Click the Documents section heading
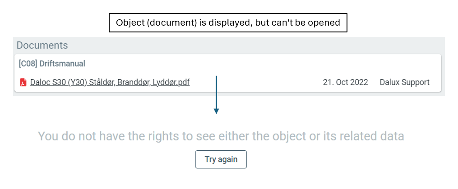Viewport: 458px width, 189px height. (42, 45)
